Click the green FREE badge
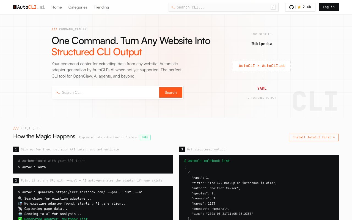 pos(145,137)
